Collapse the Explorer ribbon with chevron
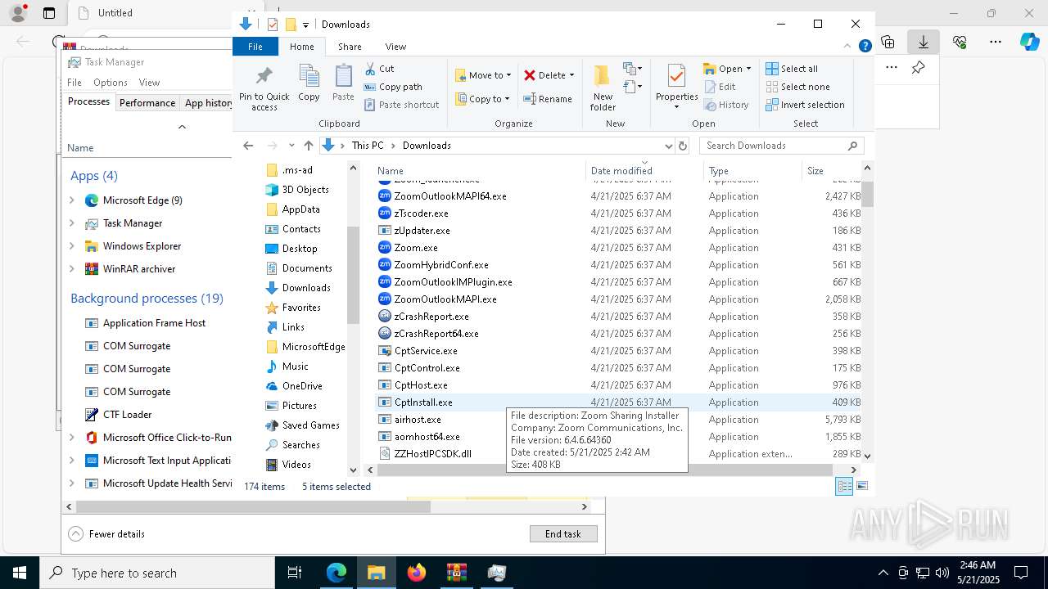The image size is (1048, 589). click(848, 47)
